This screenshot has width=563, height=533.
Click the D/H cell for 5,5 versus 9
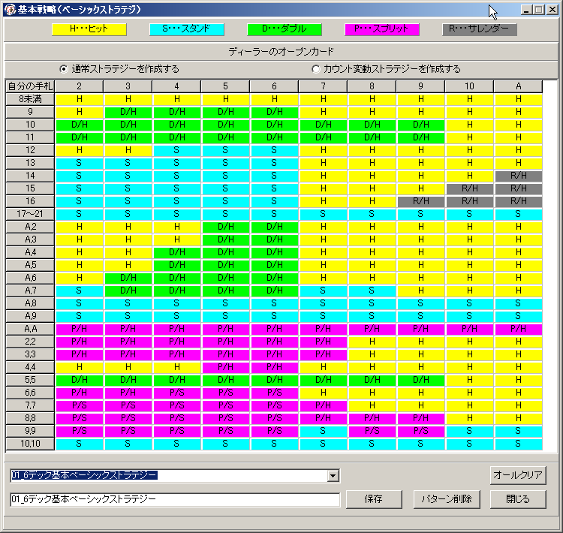click(421, 380)
